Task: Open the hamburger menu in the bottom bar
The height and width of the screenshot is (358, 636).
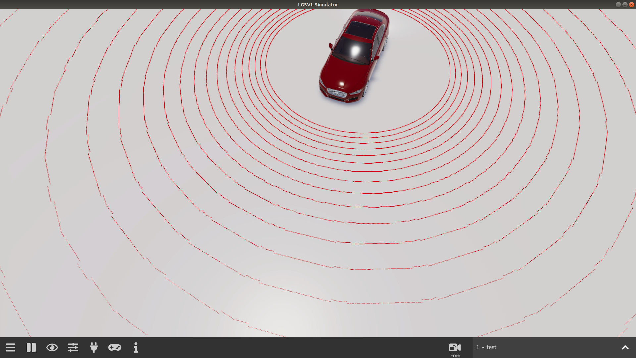Action: point(10,347)
